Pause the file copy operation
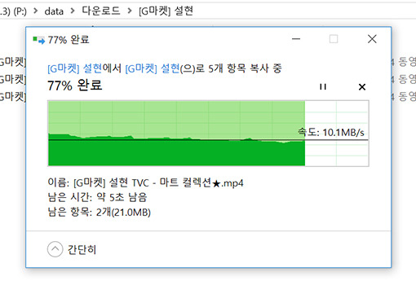 point(323,87)
